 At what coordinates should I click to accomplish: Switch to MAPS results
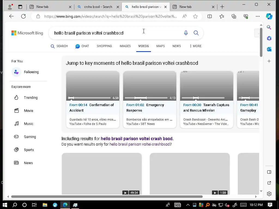(160, 46)
